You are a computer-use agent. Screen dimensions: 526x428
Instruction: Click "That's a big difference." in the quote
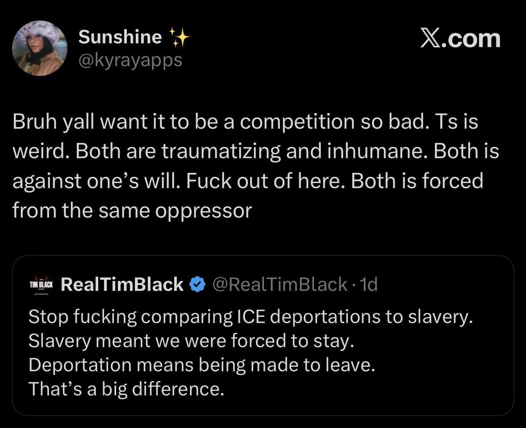[x=126, y=389]
